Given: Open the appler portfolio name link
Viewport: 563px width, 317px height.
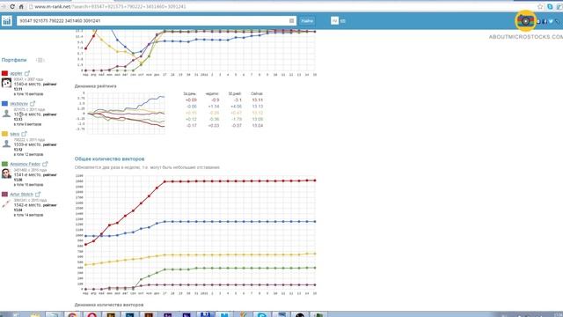Looking at the screenshot, I should pos(16,73).
